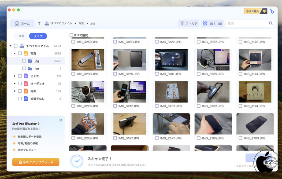282x179 pixels.
Task: Select the file name IMG_3157.JPG
Action: [x=129, y=138]
